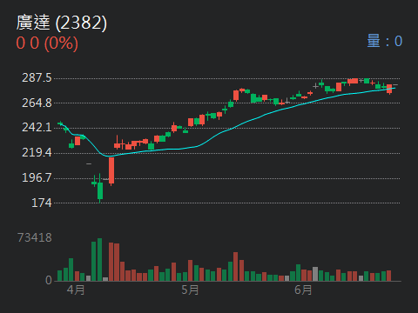Click the 6月 date axis label
Viewport: 418px width, 313px height.
pos(303,290)
